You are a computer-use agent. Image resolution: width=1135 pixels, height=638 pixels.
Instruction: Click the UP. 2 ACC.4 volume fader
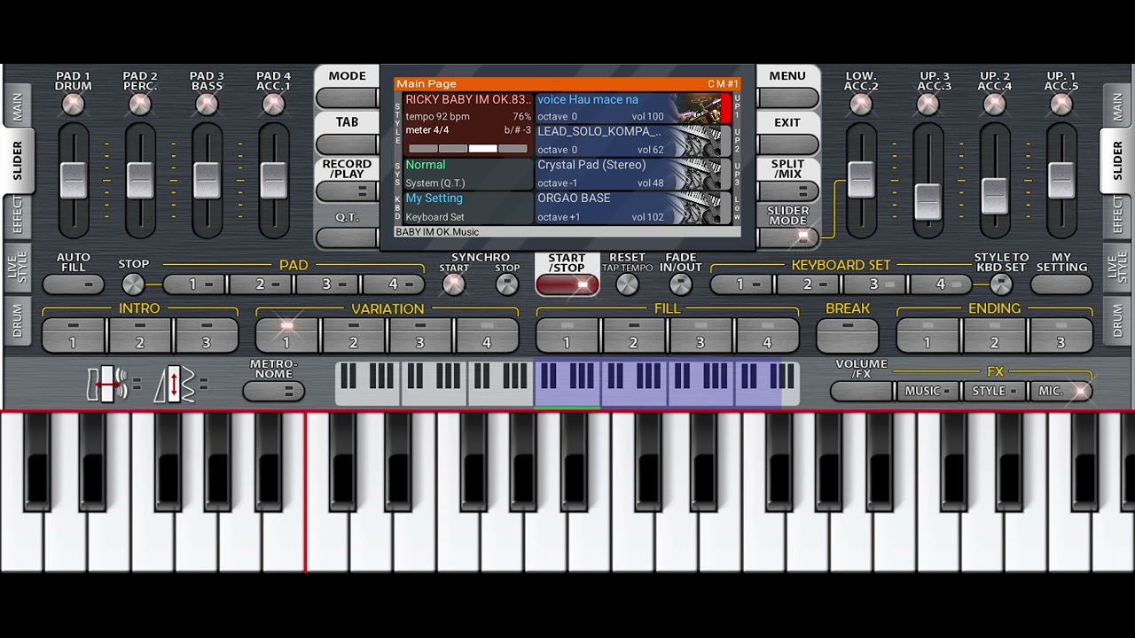click(995, 195)
